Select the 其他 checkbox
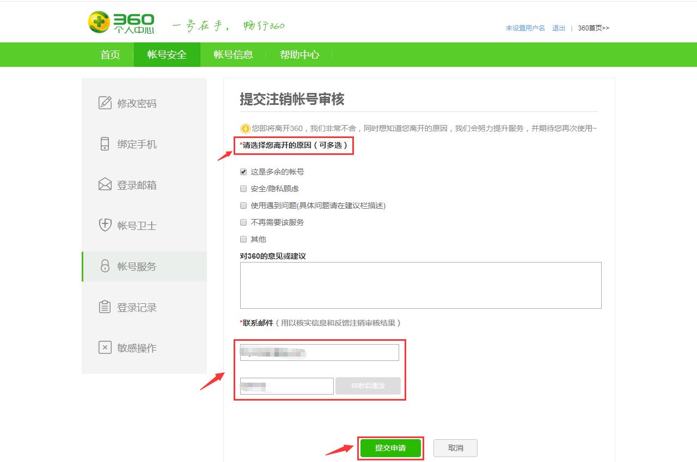The image size is (697, 462). click(242, 239)
